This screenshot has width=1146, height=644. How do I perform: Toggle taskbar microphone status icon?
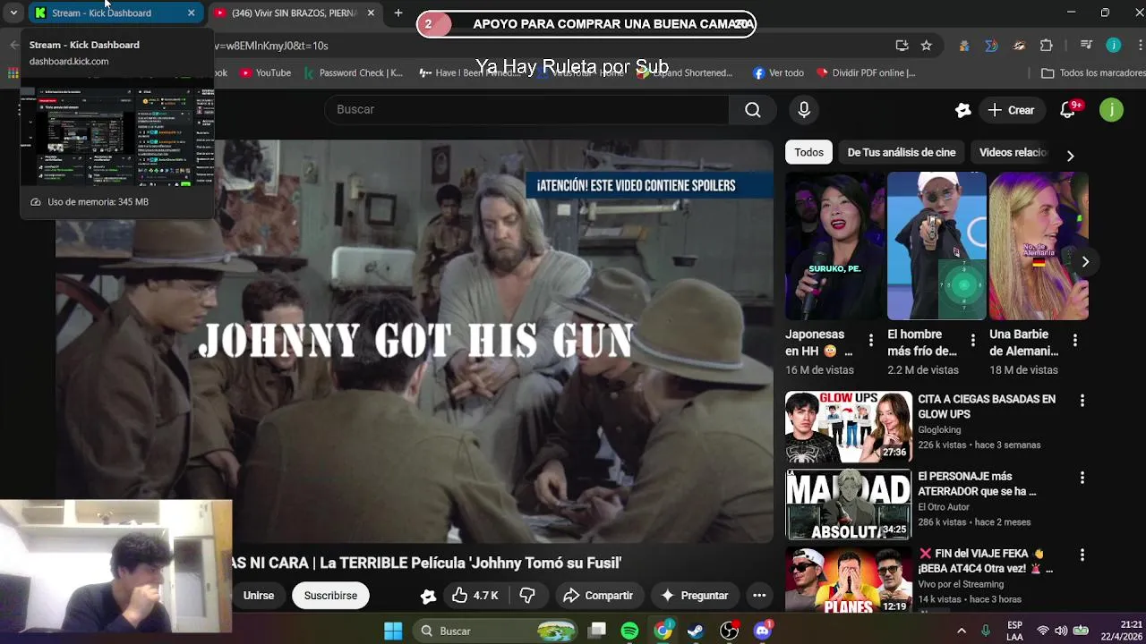tap(986, 631)
